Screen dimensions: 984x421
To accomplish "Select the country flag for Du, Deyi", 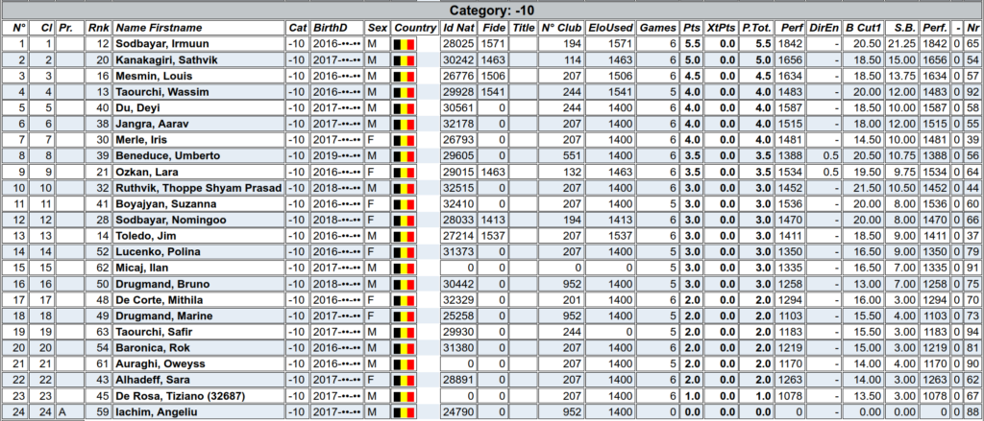I will click(406, 107).
